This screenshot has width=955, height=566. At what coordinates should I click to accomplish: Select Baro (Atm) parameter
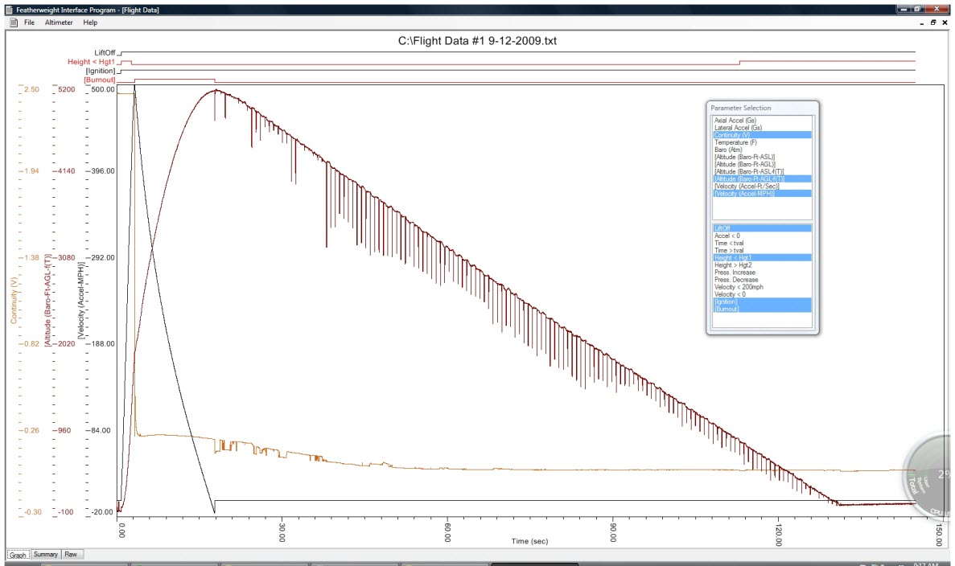762,150
